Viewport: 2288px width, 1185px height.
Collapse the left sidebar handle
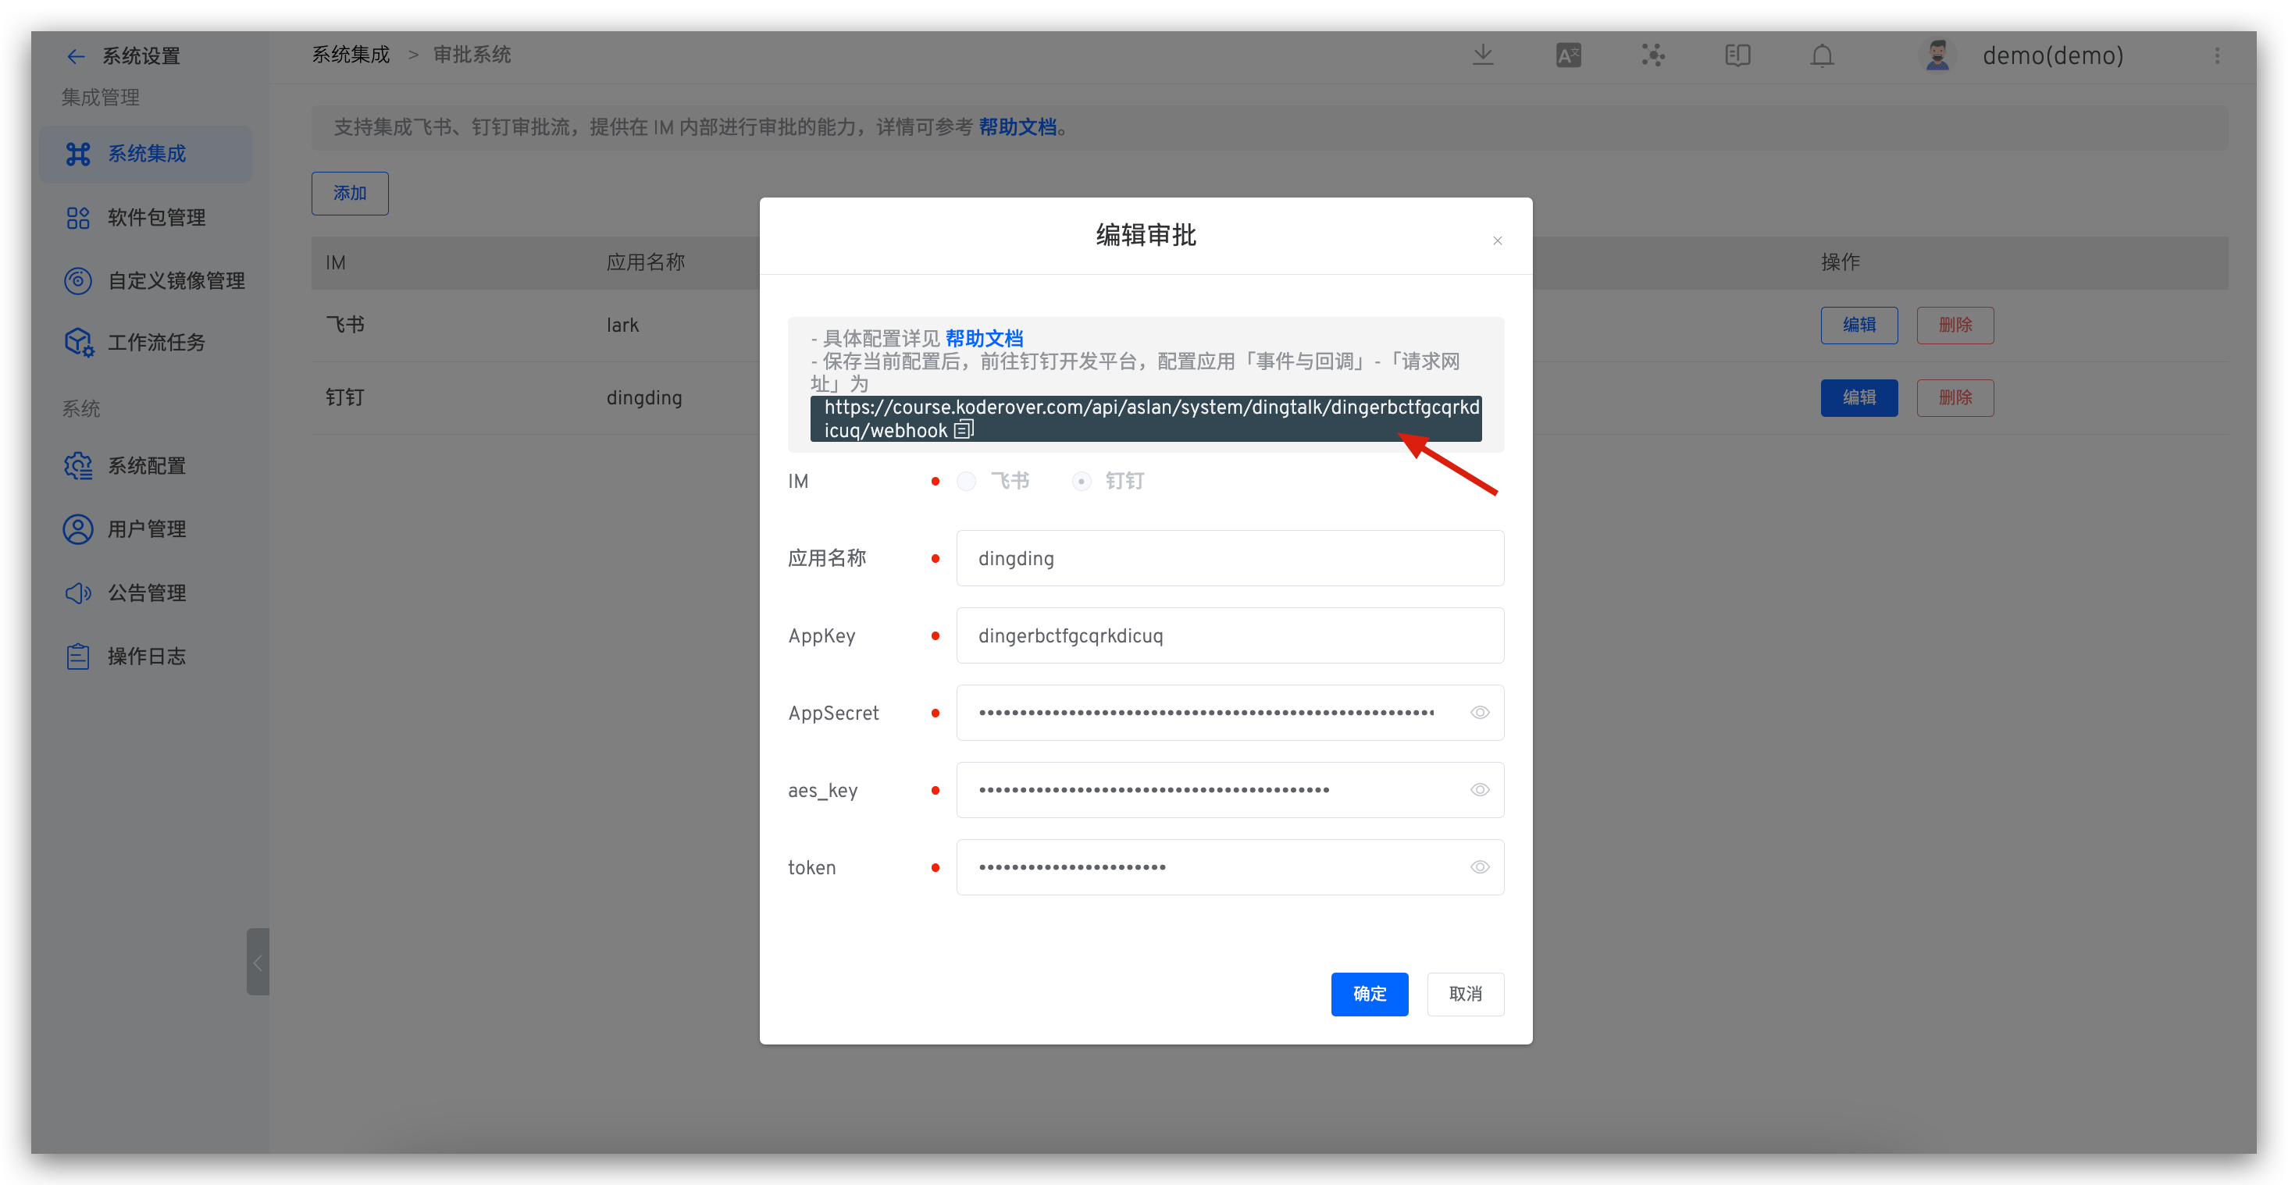click(258, 963)
